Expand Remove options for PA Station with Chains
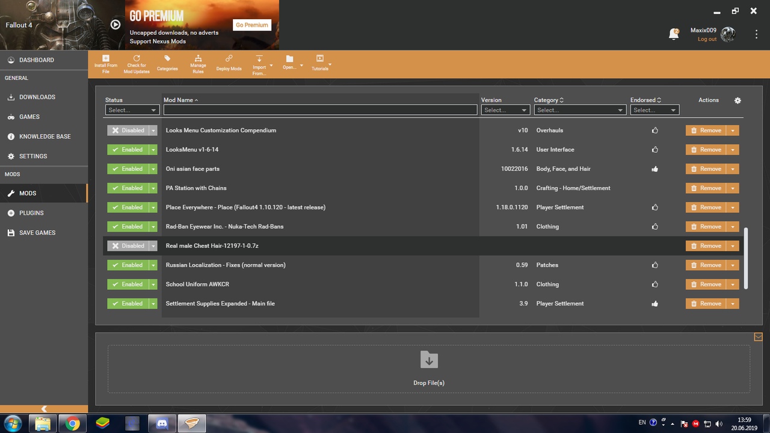The width and height of the screenshot is (770, 433). coord(733,188)
